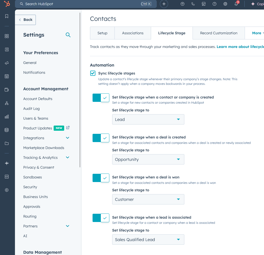Screen dimensions: 264x255
Task: Uncheck Sync lifecycle stages
Action: (93, 73)
